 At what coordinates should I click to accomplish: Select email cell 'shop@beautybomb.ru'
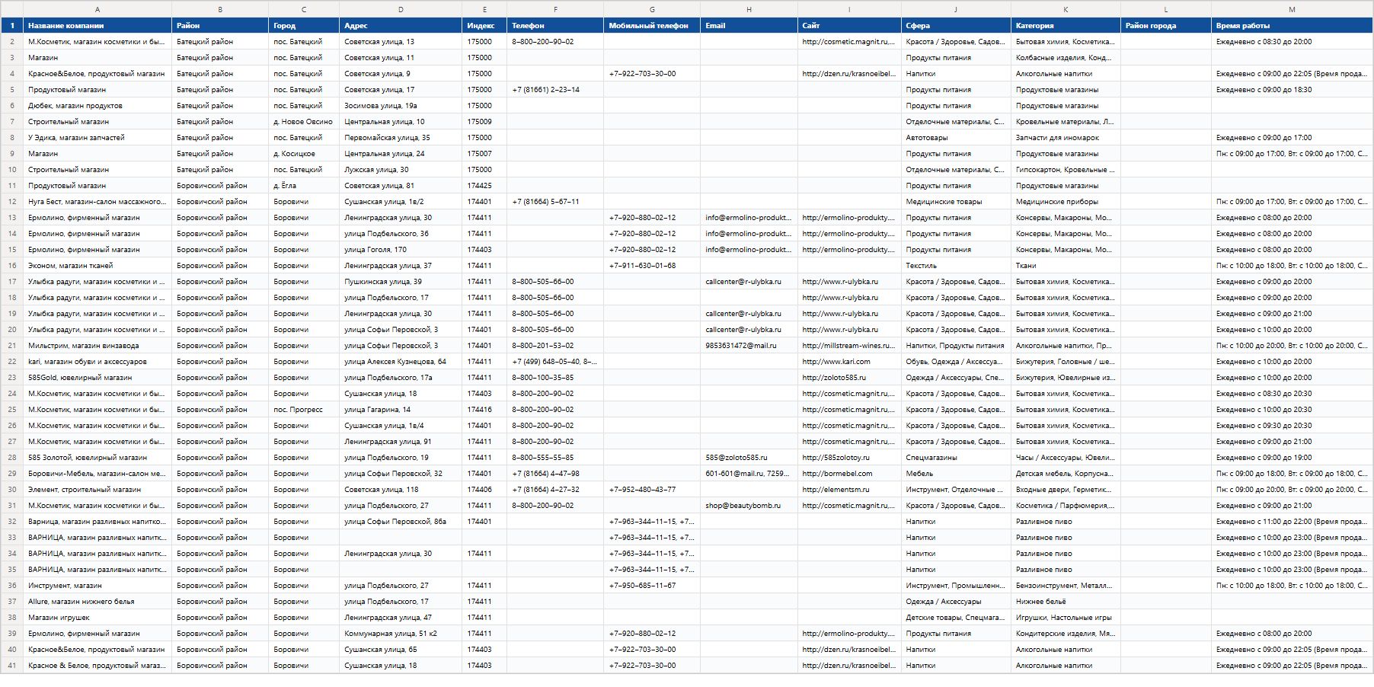(x=749, y=506)
